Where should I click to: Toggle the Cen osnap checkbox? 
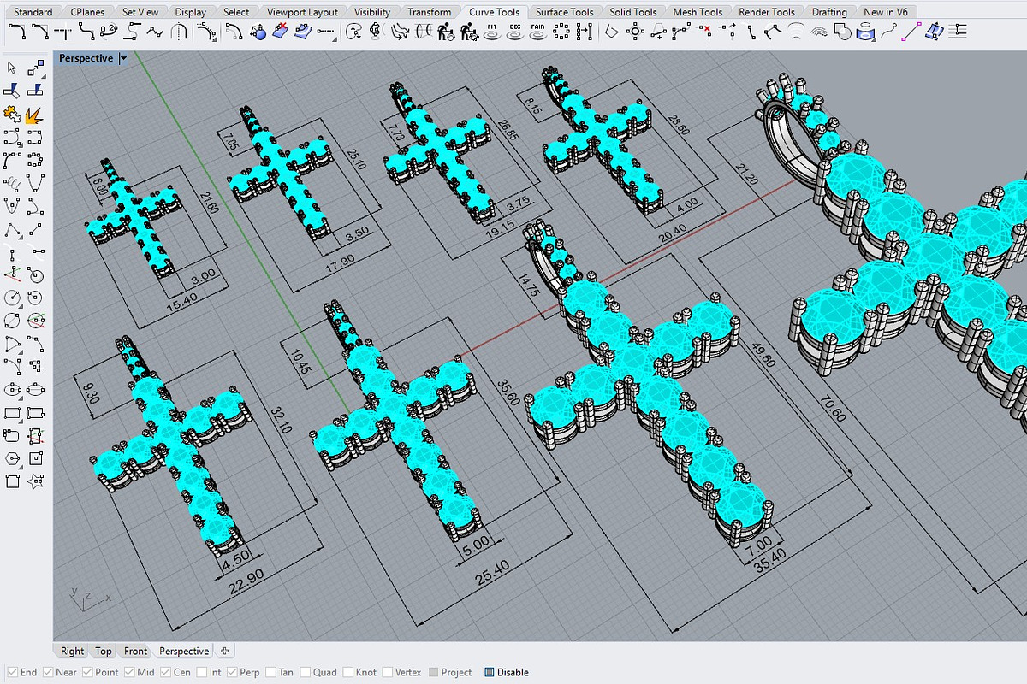[166, 672]
